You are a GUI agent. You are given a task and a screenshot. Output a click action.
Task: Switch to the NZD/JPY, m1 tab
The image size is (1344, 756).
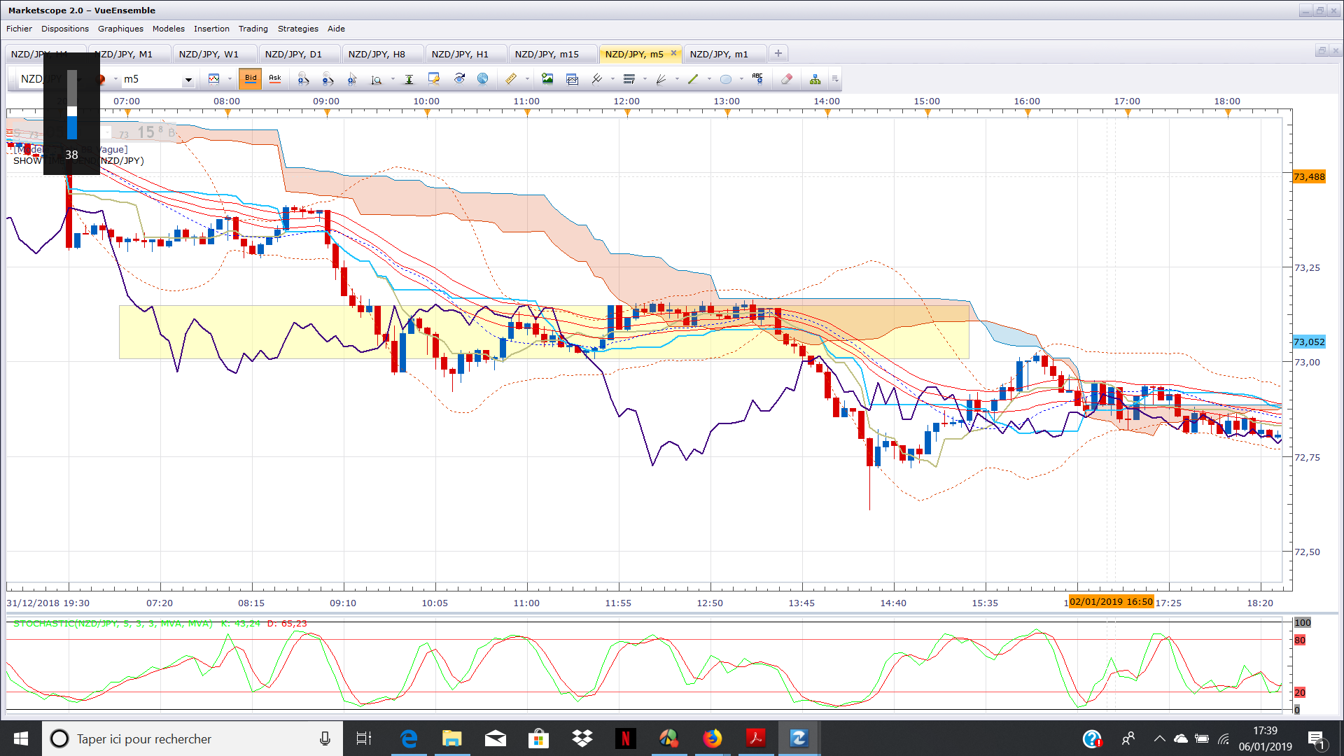tap(724, 54)
